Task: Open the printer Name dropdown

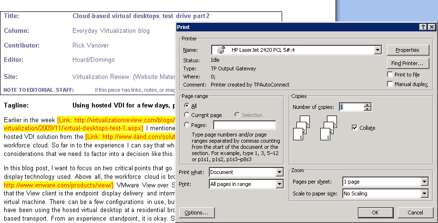Action: point(377,50)
